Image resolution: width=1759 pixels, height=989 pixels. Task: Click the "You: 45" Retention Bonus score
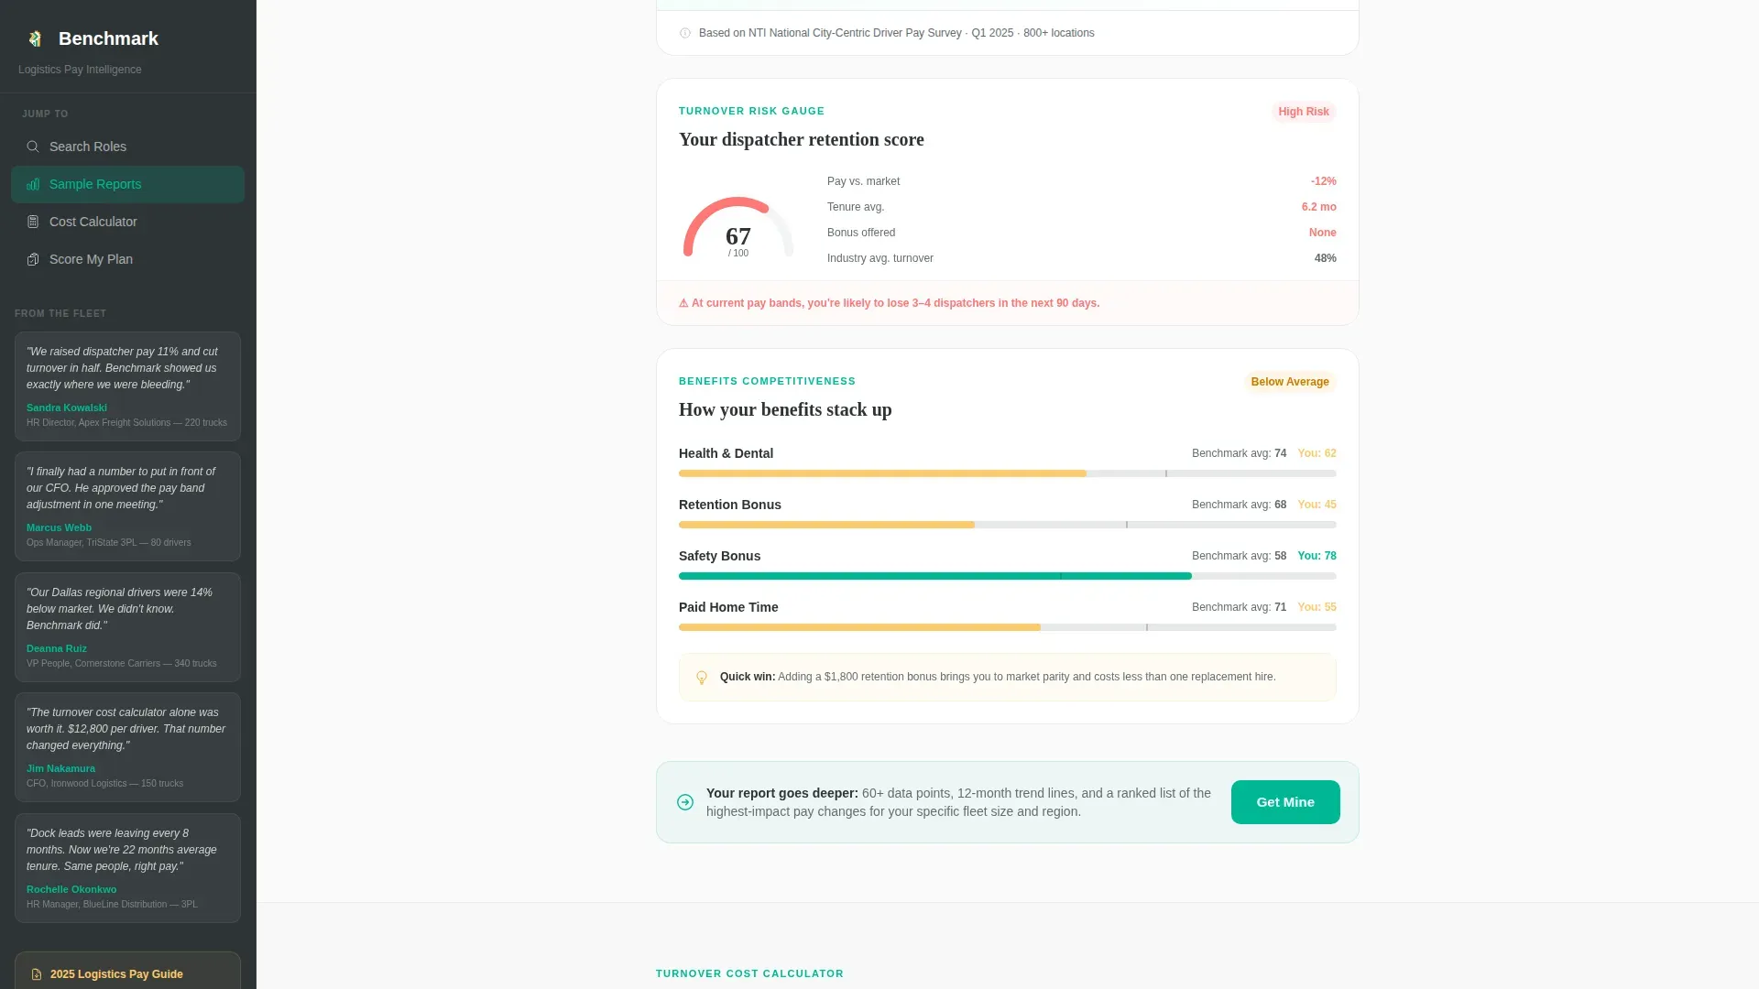coord(1317,505)
